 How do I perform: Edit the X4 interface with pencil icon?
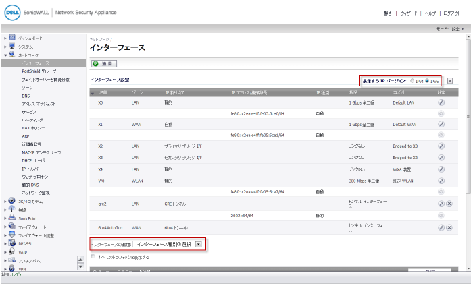point(441,169)
